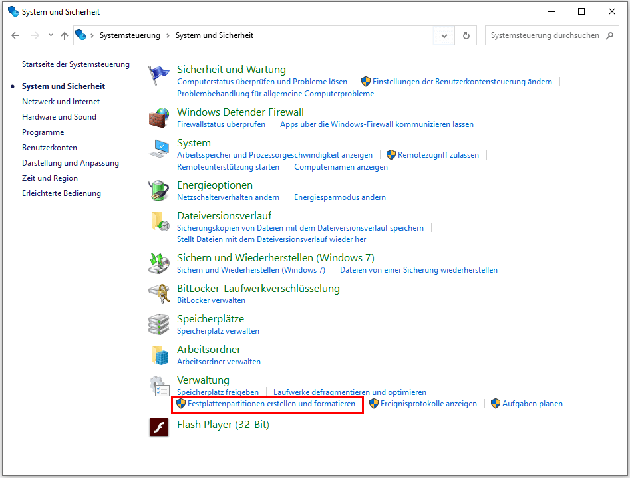Open Startseite der Systemsteuerung
The width and height of the screenshot is (630, 478).
click(x=76, y=64)
